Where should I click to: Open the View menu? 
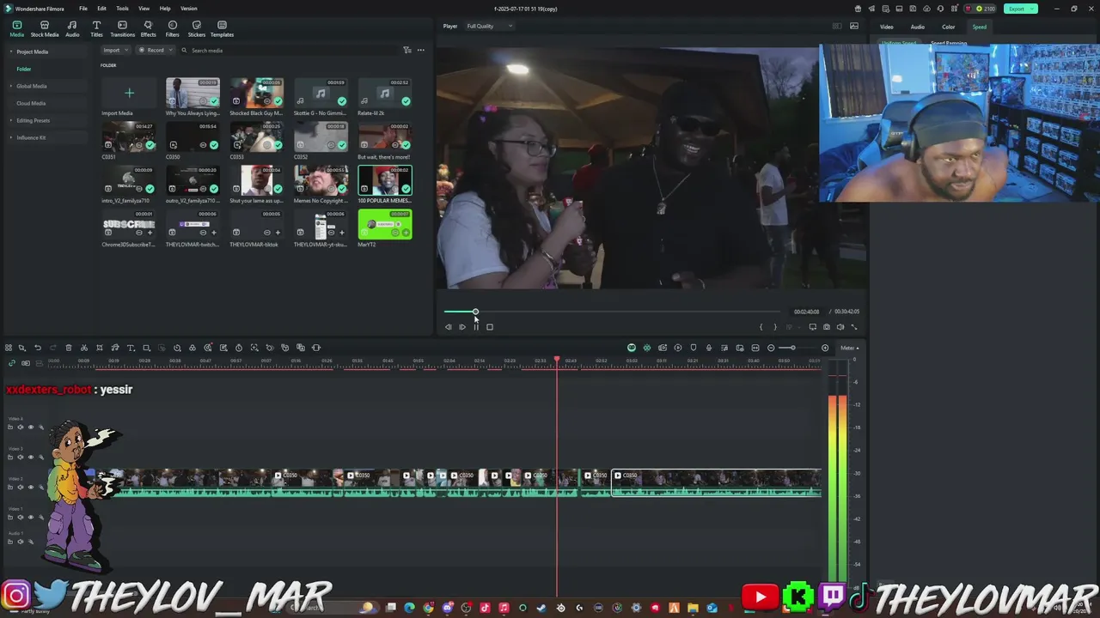click(144, 9)
